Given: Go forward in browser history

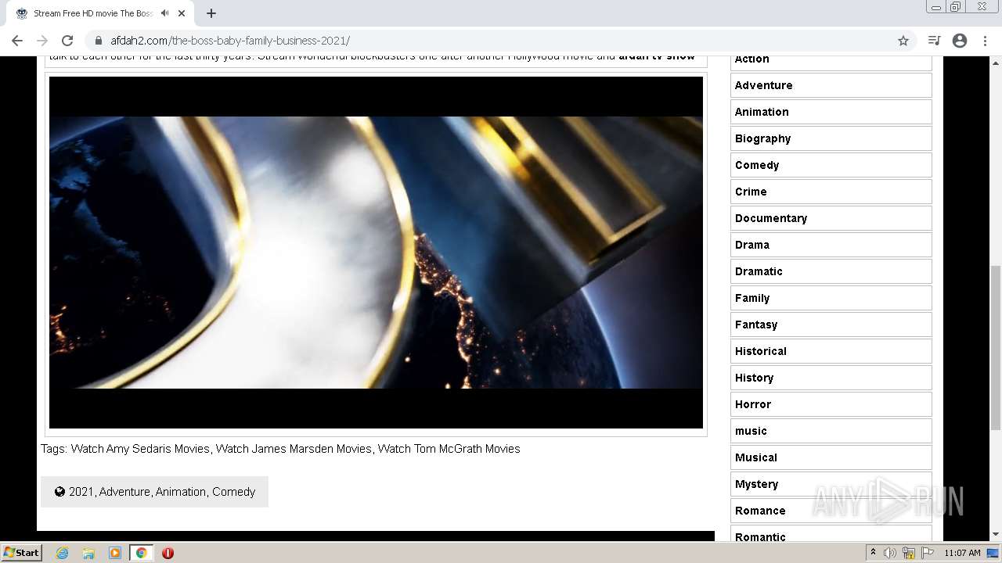Looking at the screenshot, I should tap(42, 41).
